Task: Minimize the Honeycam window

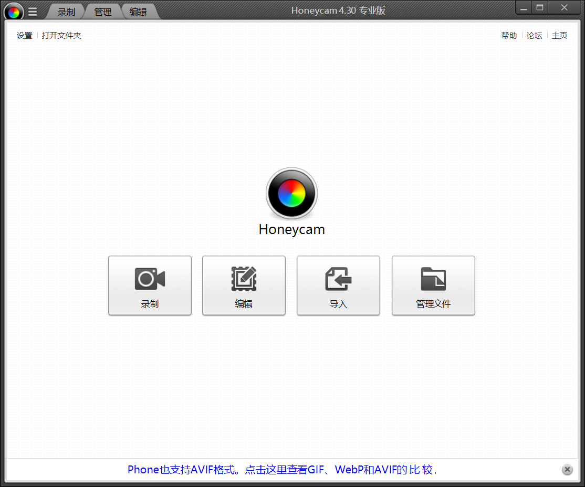Action: click(x=523, y=8)
